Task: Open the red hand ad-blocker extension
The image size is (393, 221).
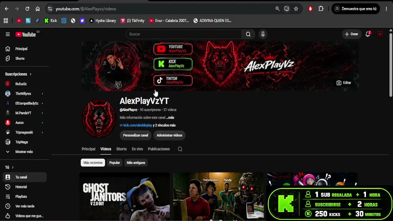Action: [x=310, y=9]
